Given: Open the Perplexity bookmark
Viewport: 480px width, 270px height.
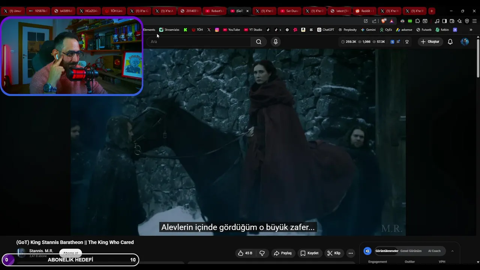Looking at the screenshot, I should click(348, 30).
